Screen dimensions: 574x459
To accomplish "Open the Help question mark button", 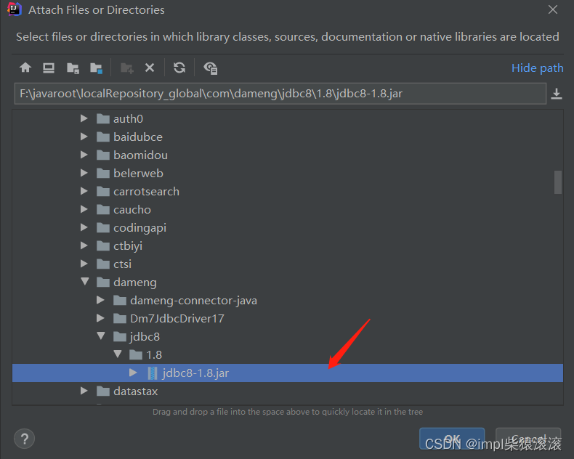I will [25, 439].
